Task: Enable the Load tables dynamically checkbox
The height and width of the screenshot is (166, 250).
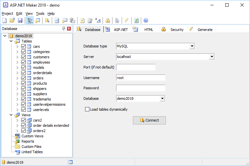Action: [87, 109]
